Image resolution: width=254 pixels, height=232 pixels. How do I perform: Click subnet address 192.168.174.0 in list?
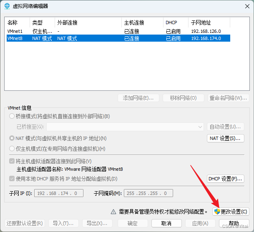pyautogui.click(x=206, y=38)
